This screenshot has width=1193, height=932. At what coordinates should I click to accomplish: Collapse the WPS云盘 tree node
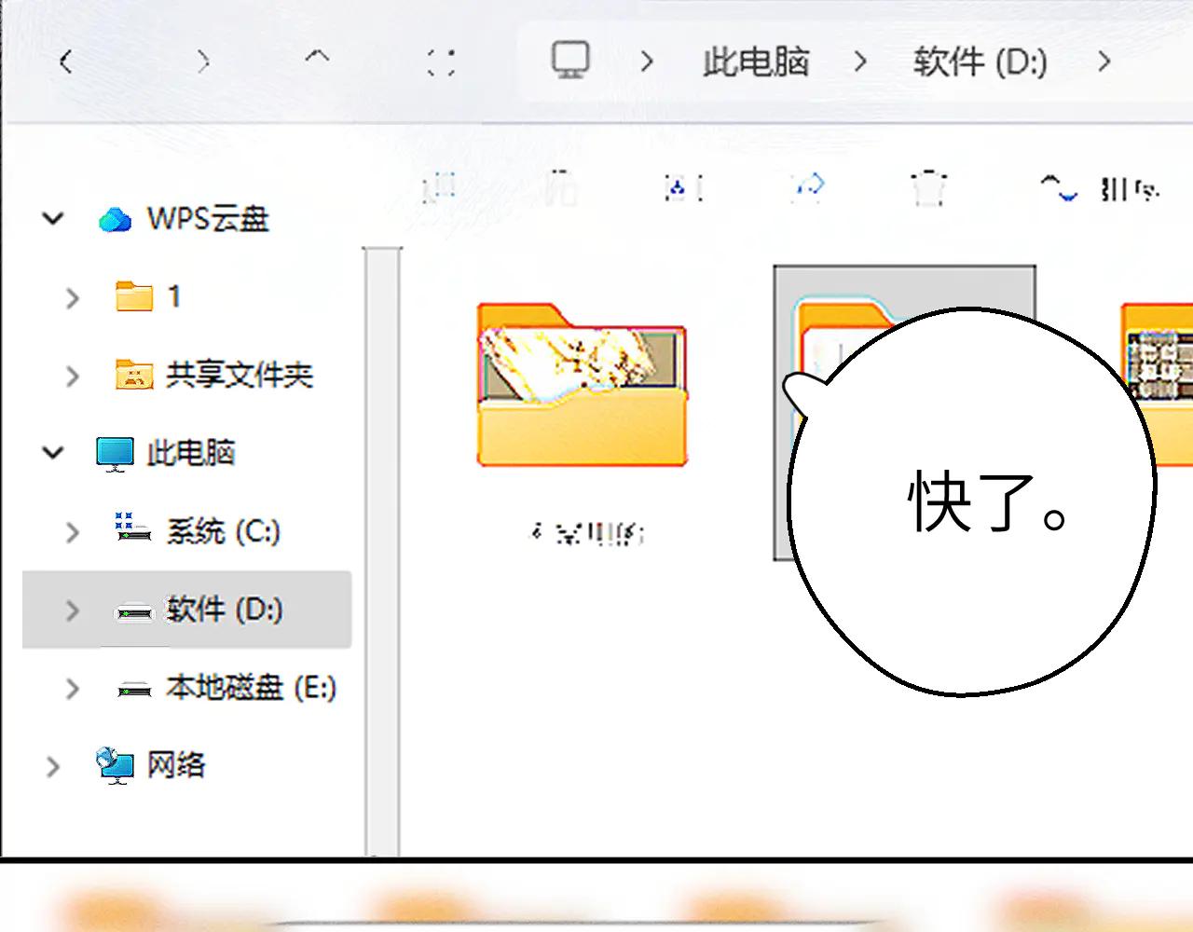(x=53, y=219)
